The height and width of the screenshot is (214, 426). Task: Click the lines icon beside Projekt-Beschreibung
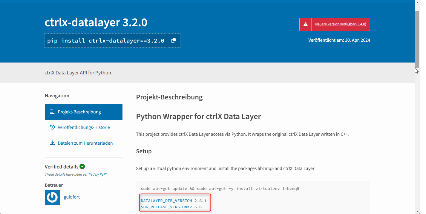52,112
